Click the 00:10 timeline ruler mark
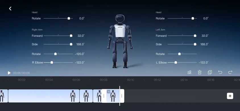This screenshot has height=111, width=240. 131,80
